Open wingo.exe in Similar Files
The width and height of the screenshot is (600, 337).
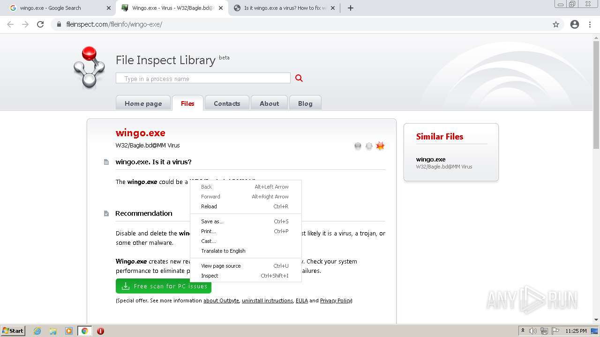click(431, 159)
